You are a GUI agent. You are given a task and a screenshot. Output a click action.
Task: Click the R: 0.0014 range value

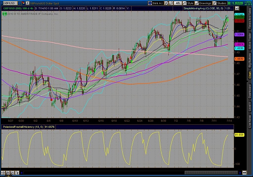pos(119,8)
